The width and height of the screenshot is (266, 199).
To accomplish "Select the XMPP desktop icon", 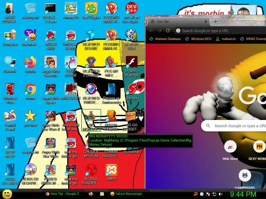I will (x=111, y=172).
